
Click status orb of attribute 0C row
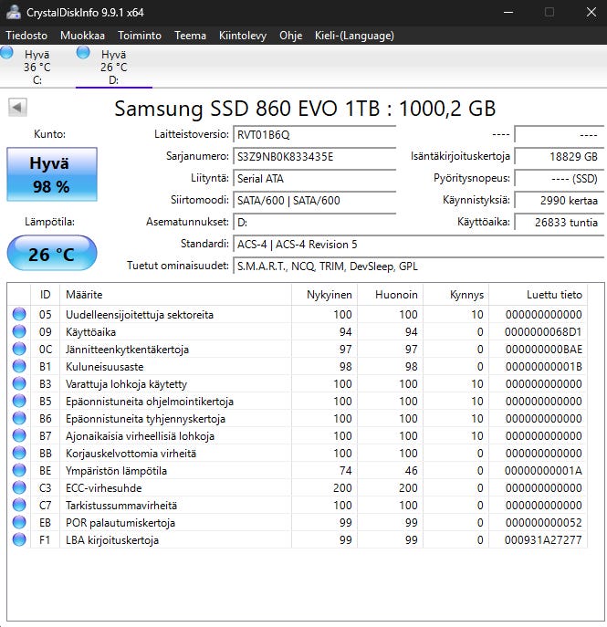click(19, 349)
